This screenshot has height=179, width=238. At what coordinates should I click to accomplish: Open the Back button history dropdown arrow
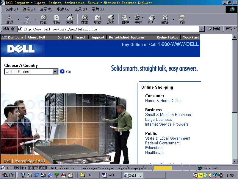(x=18, y=19)
